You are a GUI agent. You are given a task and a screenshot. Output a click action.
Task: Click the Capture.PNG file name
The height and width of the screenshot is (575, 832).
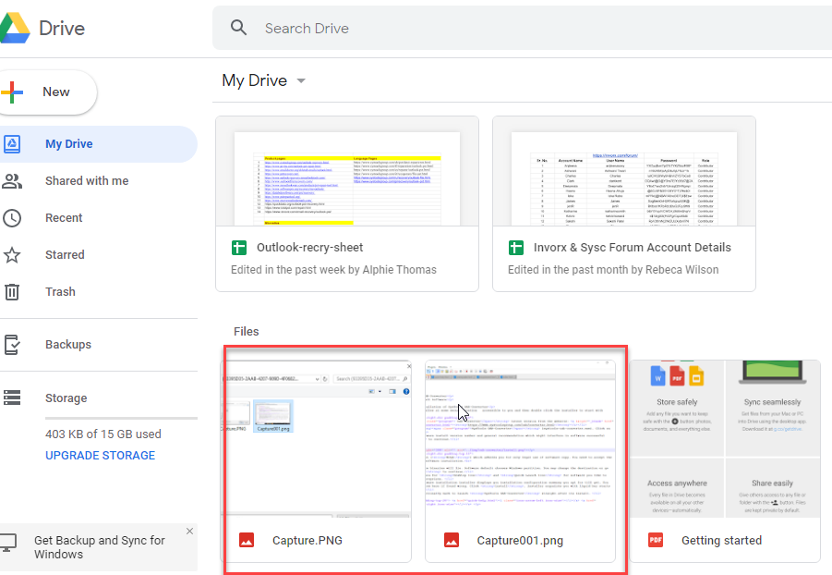307,541
